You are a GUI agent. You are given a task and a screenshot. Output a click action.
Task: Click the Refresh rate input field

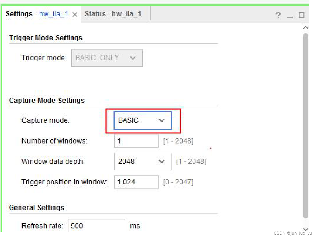click(x=96, y=226)
